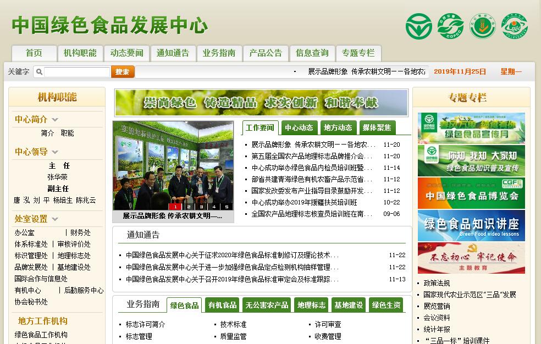Open the 中国绿色食品博览会 banner
The height and width of the screenshot is (344, 541).
coord(471,193)
